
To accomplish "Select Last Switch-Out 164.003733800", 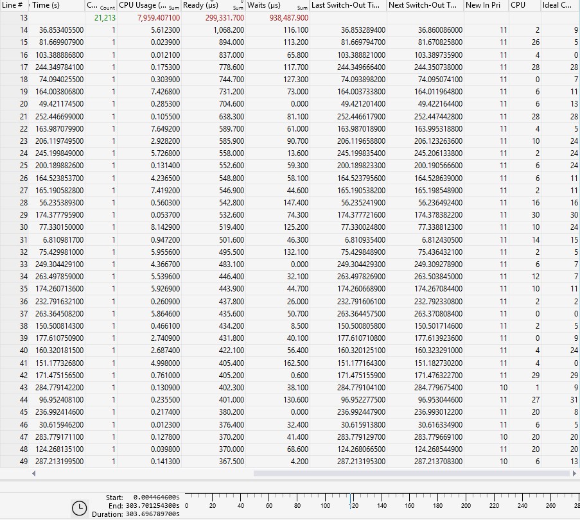I will pyautogui.click(x=362, y=92).
